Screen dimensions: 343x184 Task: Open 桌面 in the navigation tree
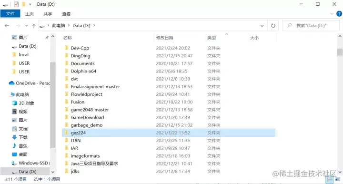(23, 154)
